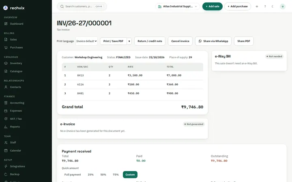The height and width of the screenshot is (182, 292).
Task: Click the Add purchase button
Action: (x=238, y=6)
